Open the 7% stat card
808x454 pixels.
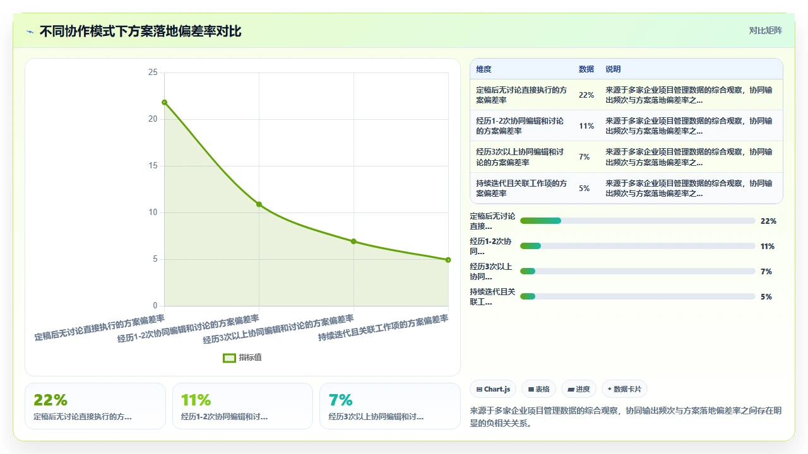coord(390,406)
